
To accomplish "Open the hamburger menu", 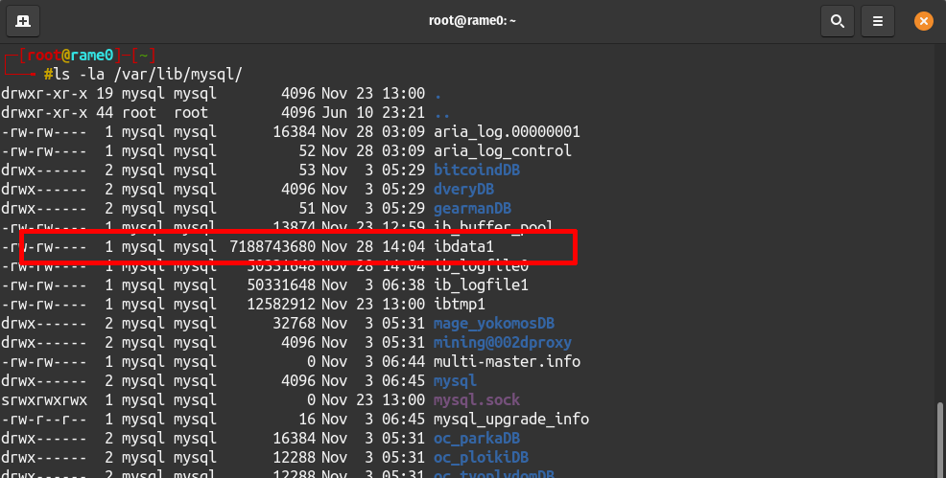I will point(878,21).
